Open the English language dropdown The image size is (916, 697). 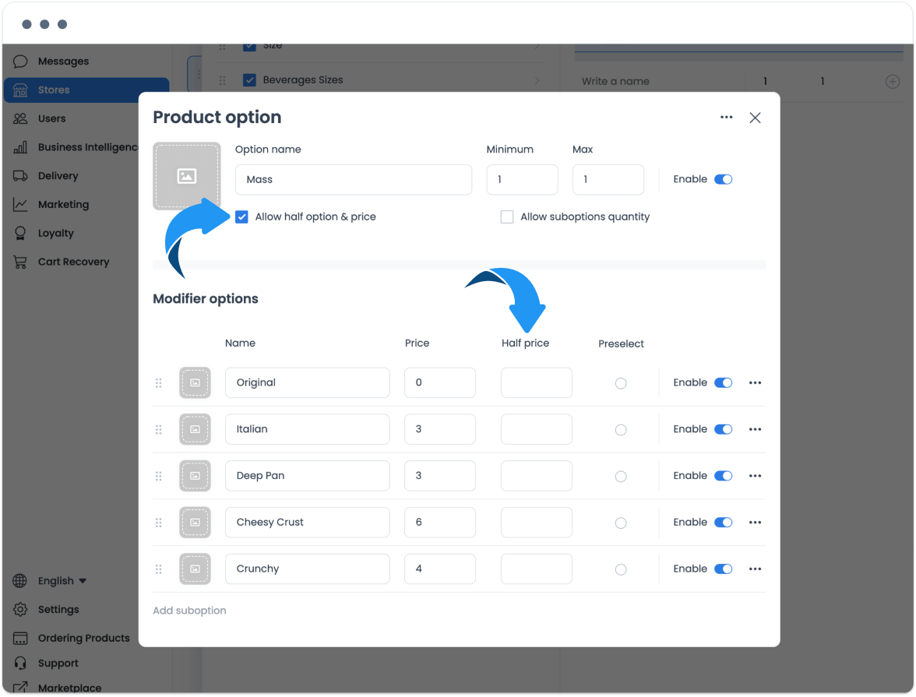(x=62, y=581)
